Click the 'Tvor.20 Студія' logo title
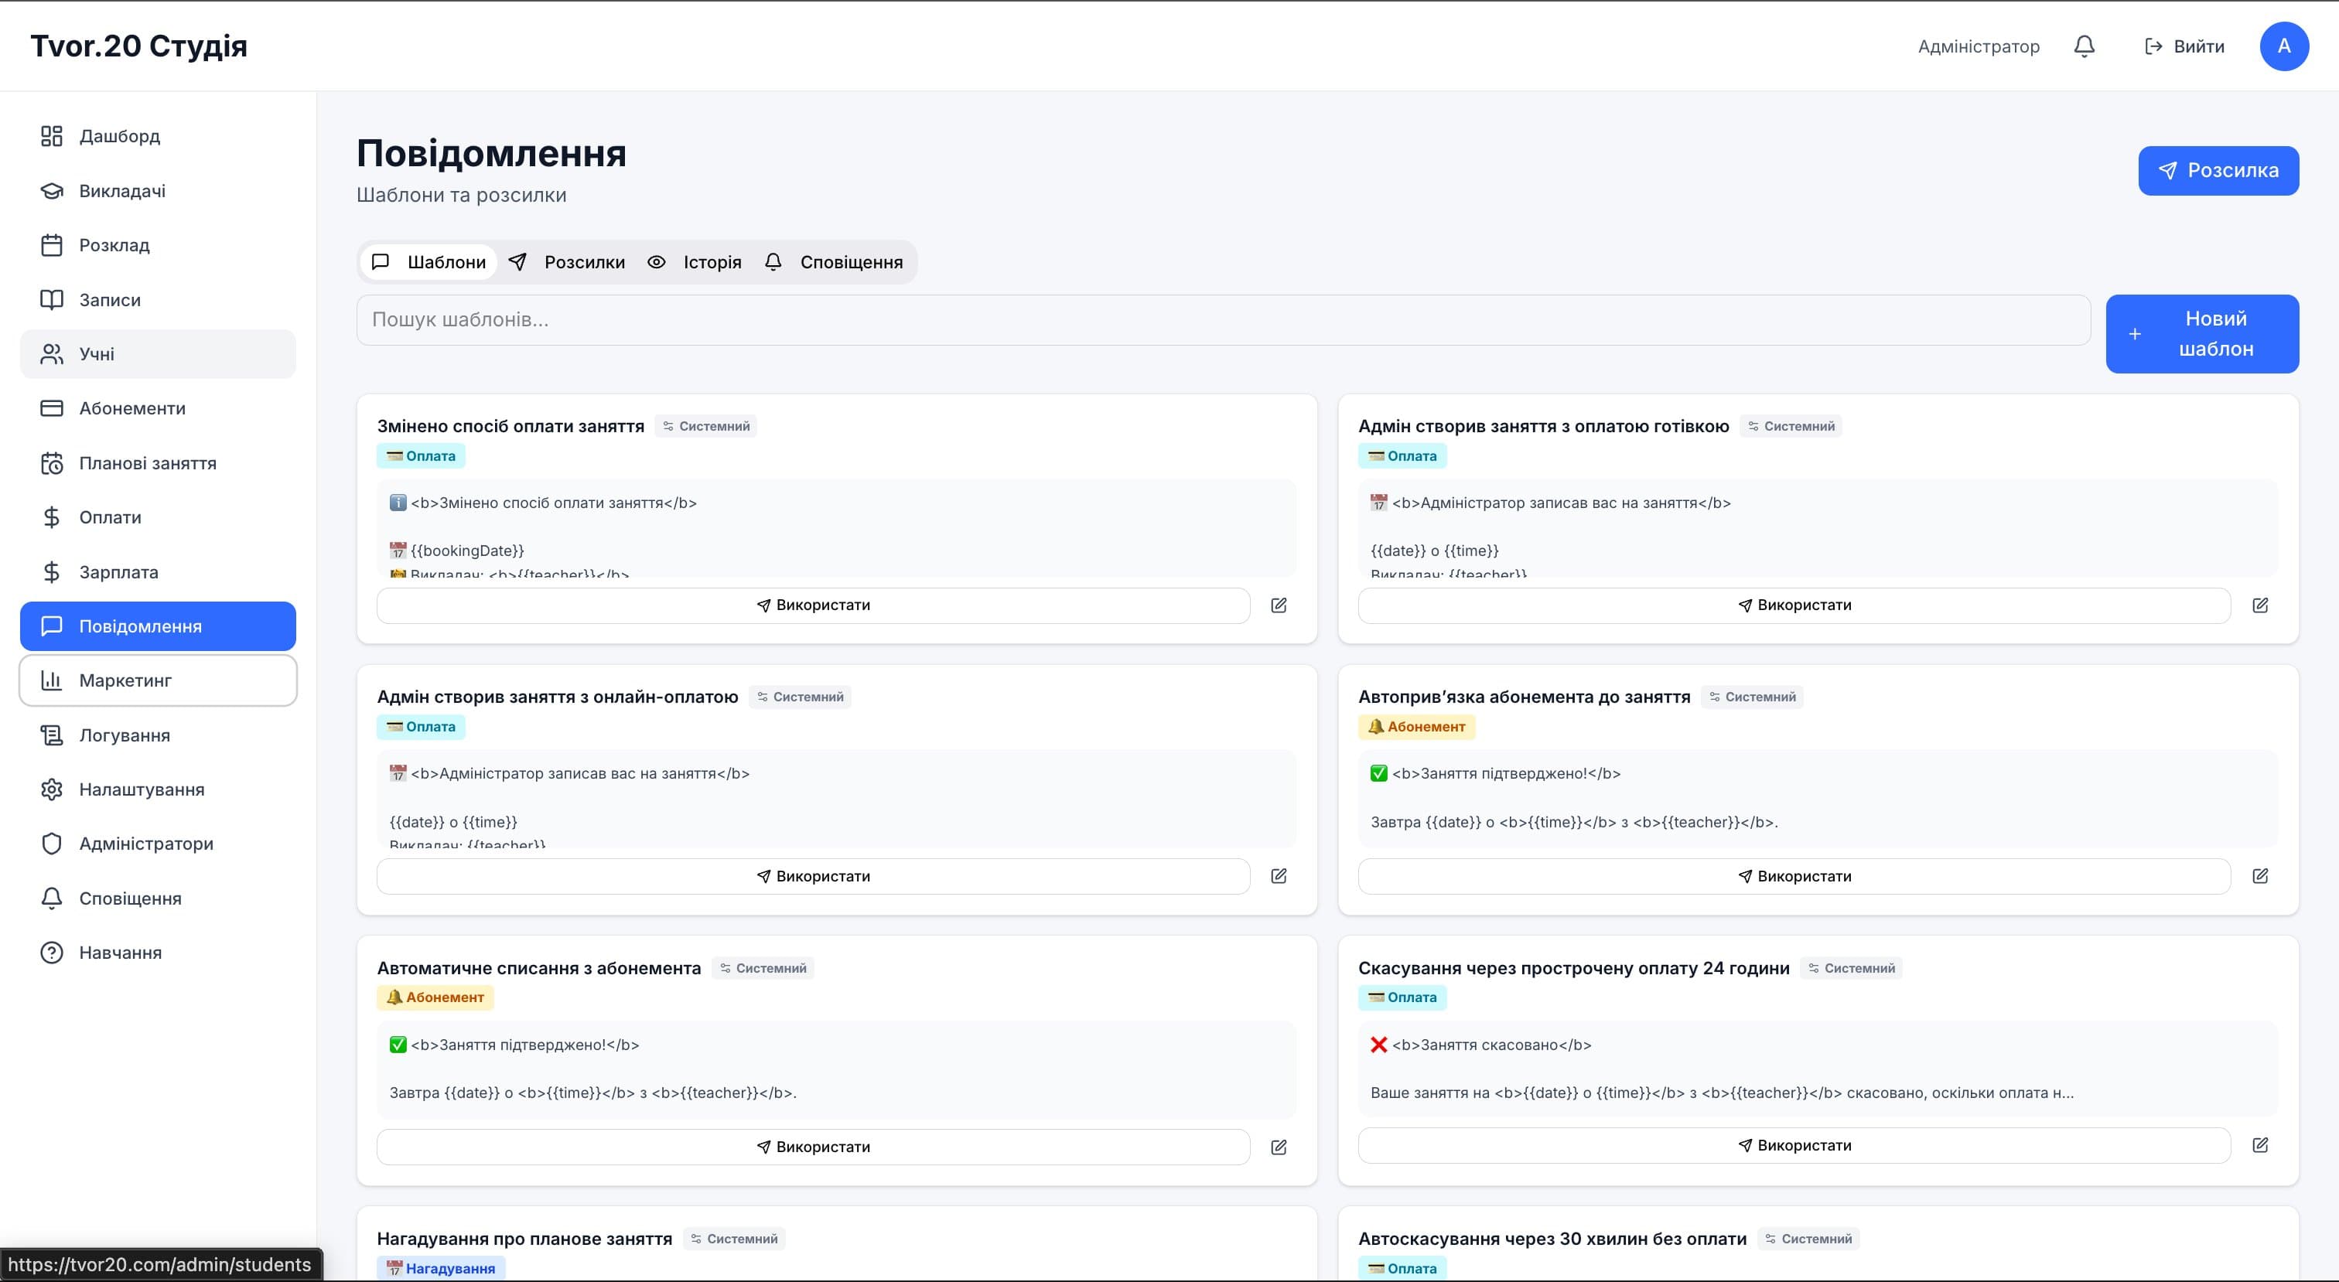 139,46
